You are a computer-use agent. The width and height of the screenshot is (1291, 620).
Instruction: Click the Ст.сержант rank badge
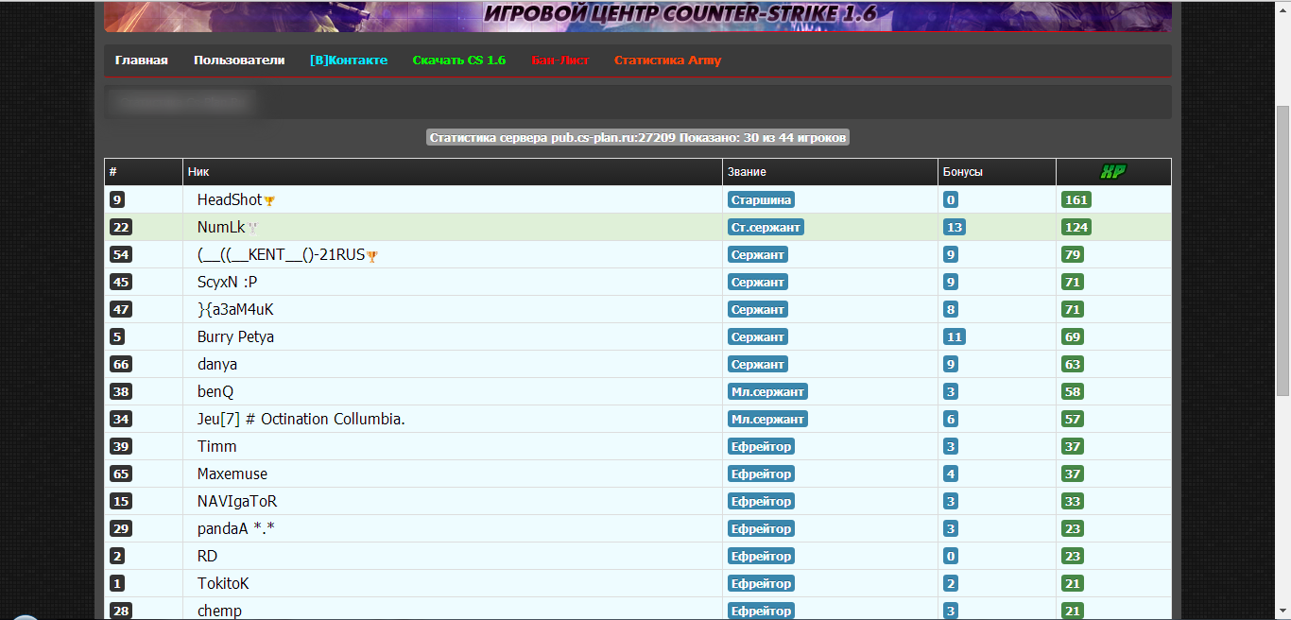click(766, 228)
